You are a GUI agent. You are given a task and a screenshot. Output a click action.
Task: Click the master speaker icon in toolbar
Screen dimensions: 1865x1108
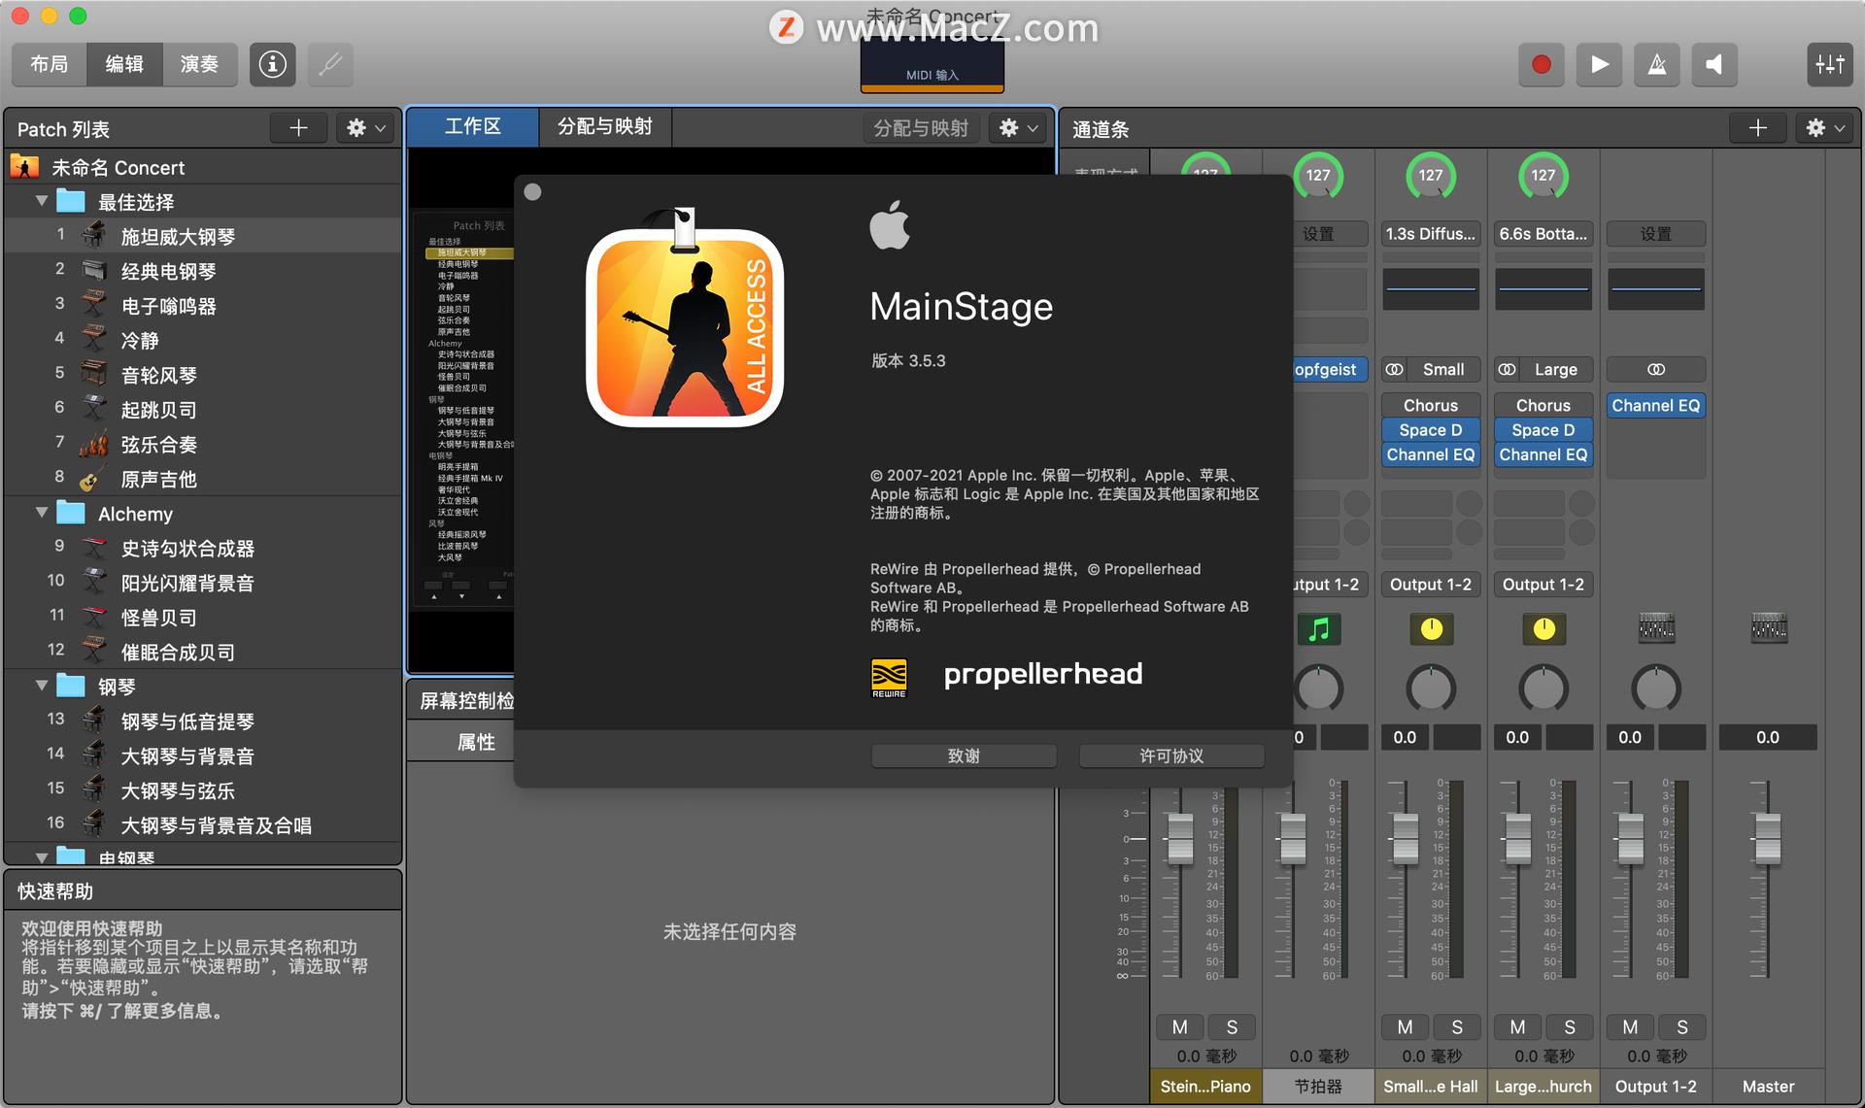coord(1713,64)
